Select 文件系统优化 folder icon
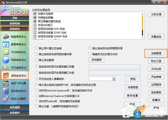Image resolution: width=168 pixels, height=120 pixels. pos(6,52)
